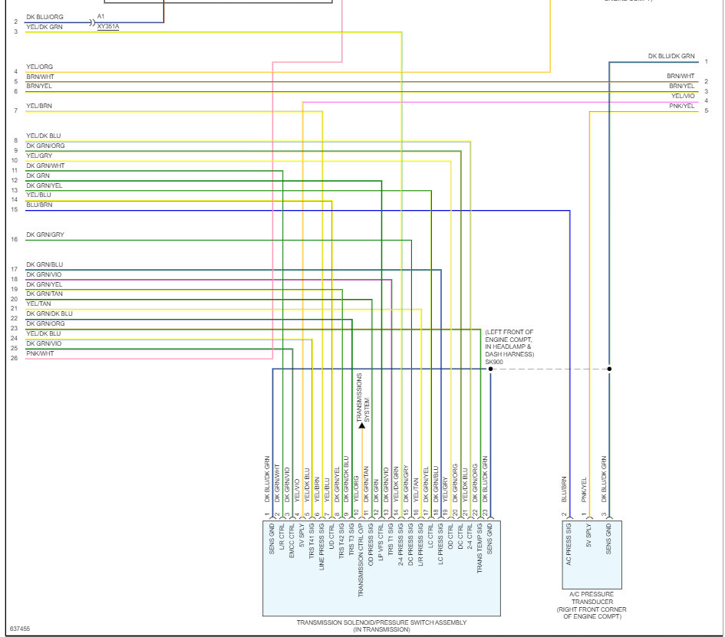Click the LC PRESS SIG terminal label
The image size is (725, 637).
tap(440, 543)
